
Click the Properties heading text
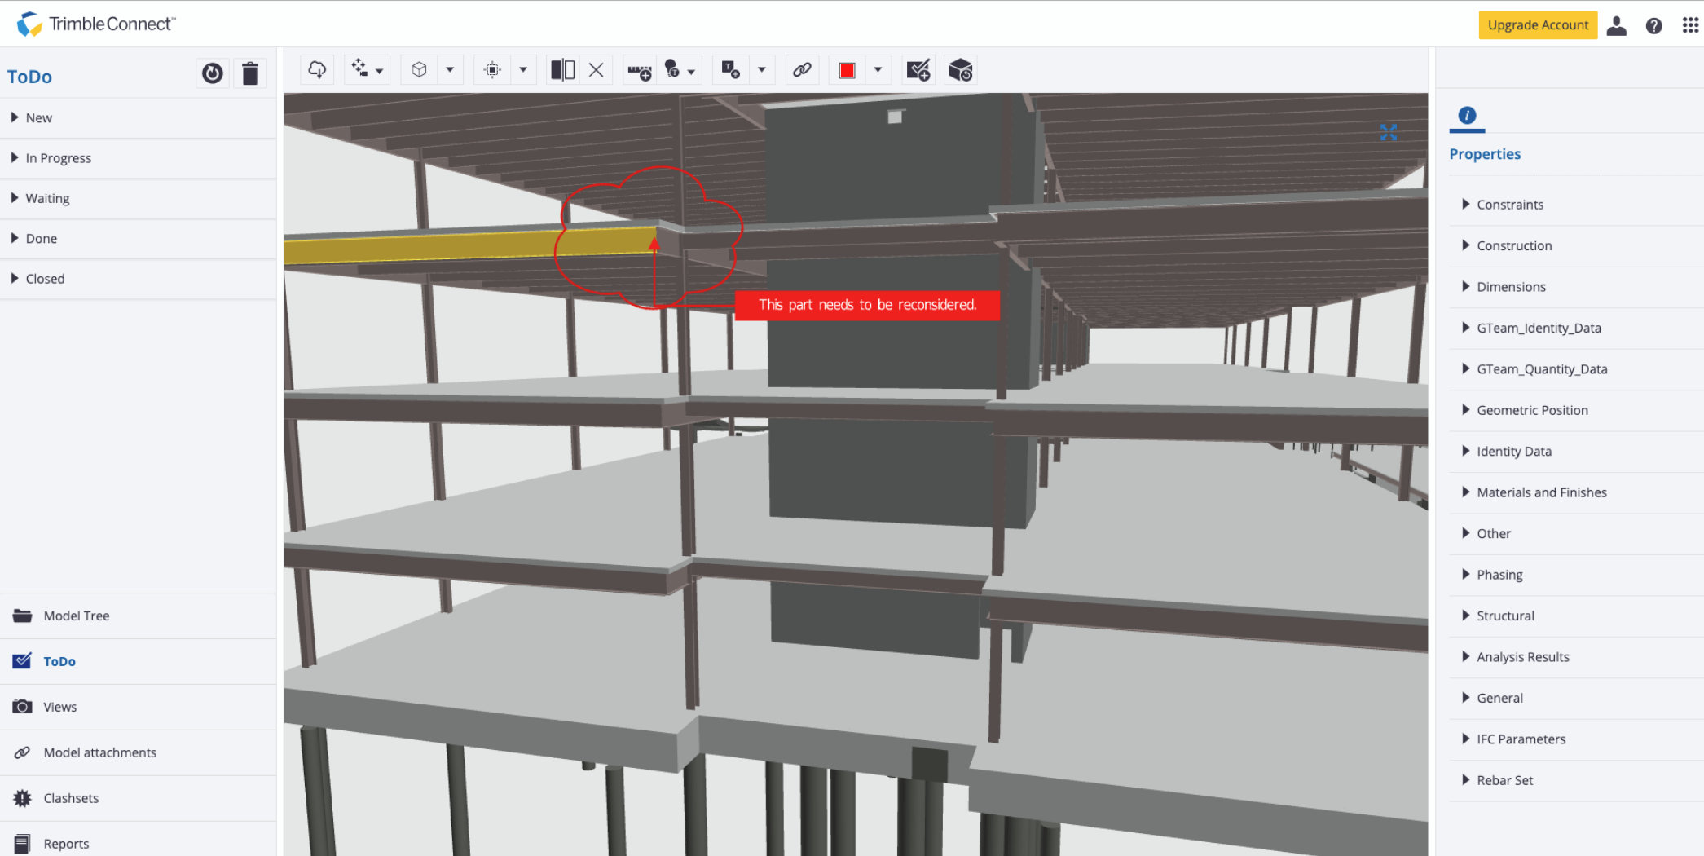click(x=1485, y=154)
